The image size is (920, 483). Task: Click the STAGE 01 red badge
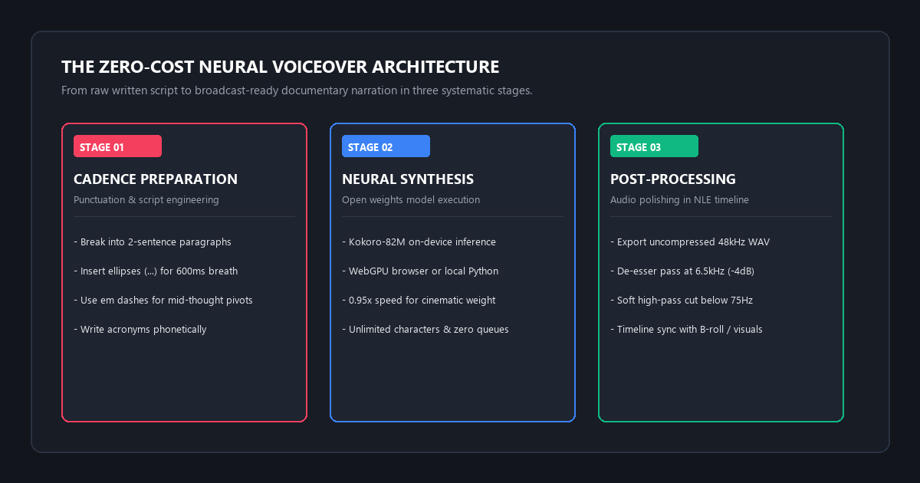117,146
